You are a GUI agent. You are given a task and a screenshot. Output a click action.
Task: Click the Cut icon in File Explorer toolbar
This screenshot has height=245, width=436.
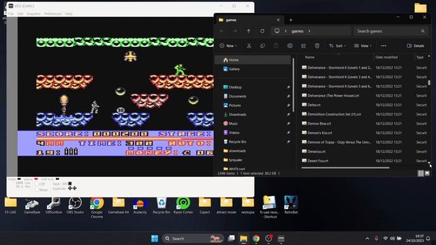[249, 46]
